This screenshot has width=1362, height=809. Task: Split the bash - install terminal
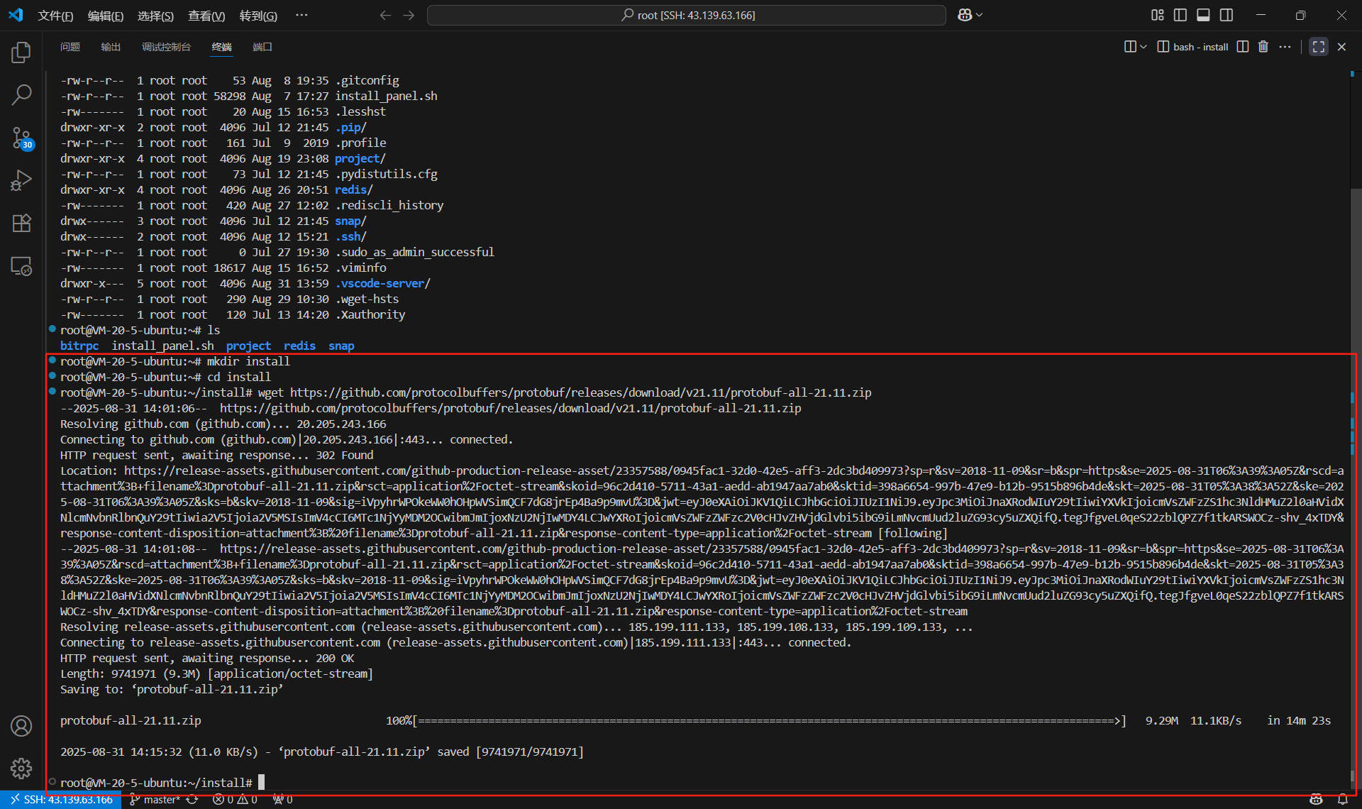[x=1242, y=46]
